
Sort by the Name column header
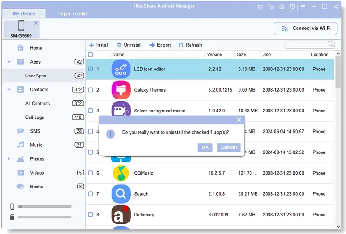click(157, 54)
